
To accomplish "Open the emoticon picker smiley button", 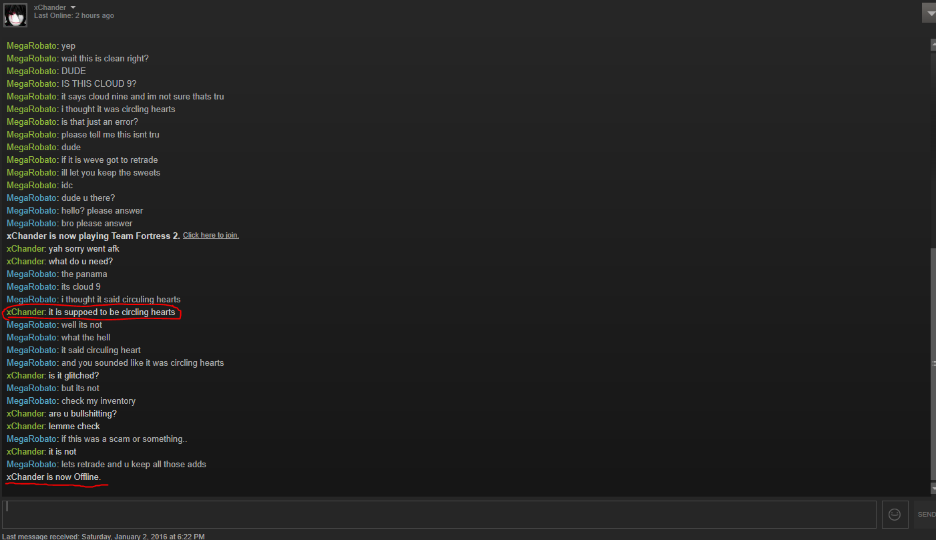I will click(895, 515).
